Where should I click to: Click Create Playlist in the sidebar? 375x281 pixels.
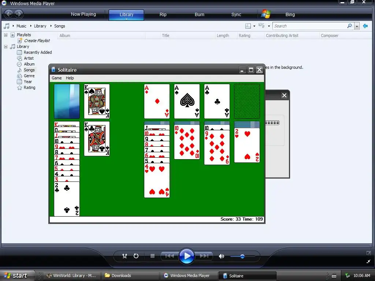tap(37, 41)
